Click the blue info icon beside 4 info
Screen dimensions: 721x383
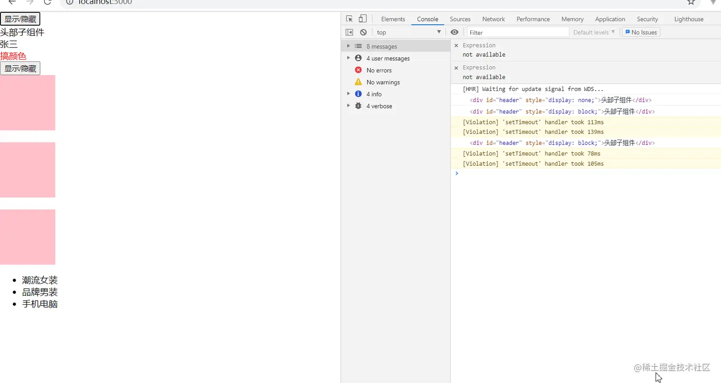[x=358, y=94]
